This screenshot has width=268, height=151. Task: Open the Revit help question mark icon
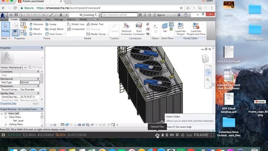186,15
